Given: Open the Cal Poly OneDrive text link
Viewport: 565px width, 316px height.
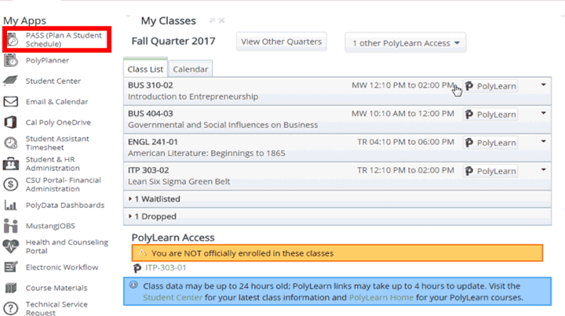Looking at the screenshot, I should [x=58, y=122].
